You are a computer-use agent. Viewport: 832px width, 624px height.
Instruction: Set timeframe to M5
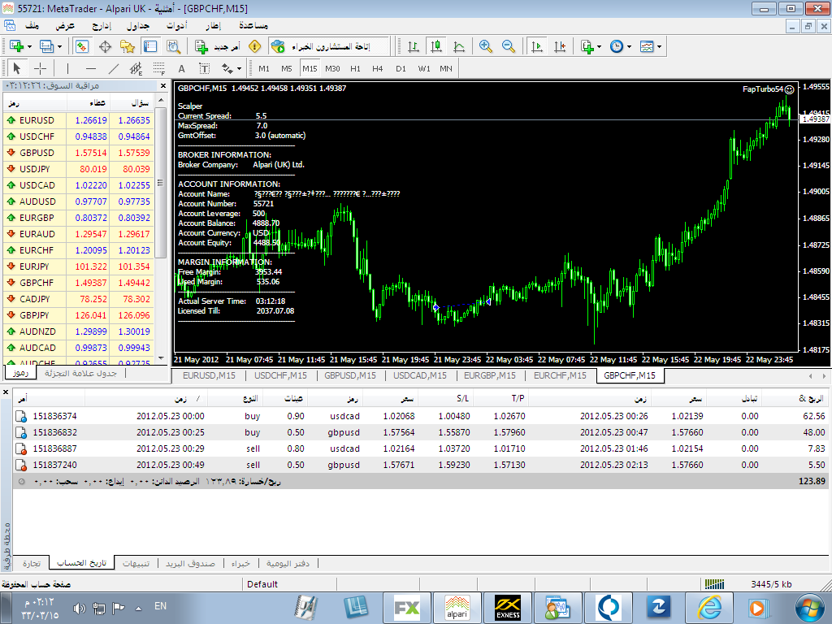click(x=287, y=68)
